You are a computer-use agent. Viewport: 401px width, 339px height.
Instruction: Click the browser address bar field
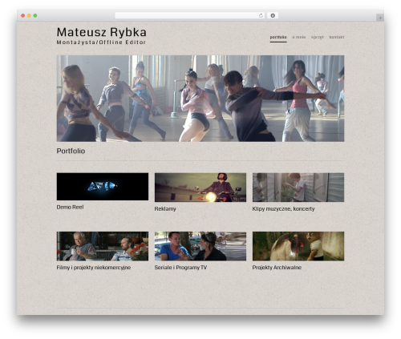[x=189, y=16]
